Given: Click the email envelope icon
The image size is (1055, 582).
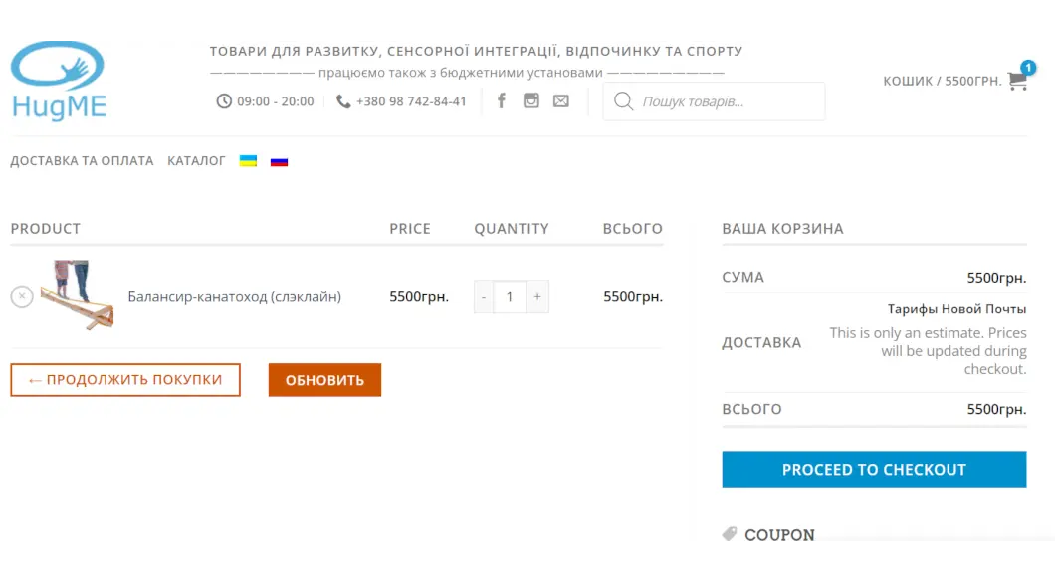Looking at the screenshot, I should point(561,100).
